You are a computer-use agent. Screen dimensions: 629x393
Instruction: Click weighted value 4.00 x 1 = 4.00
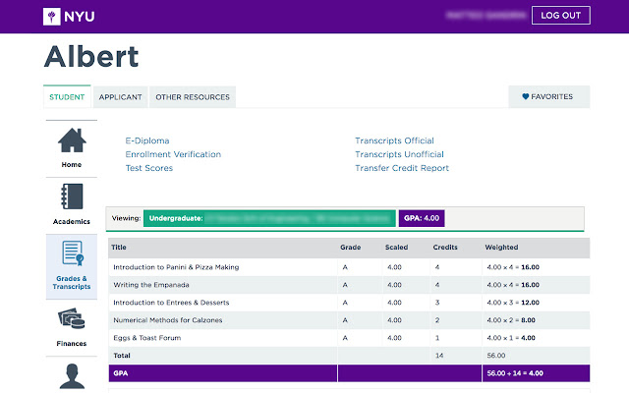[511, 338]
